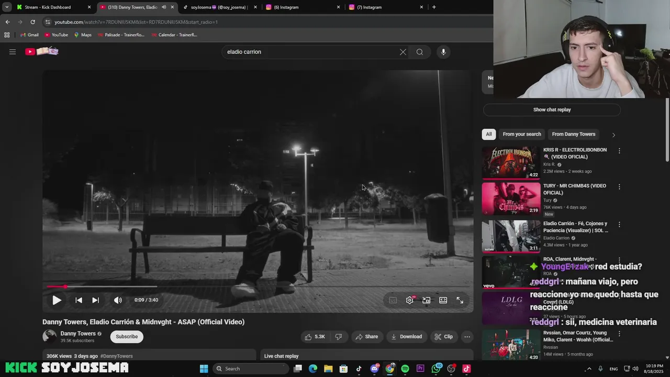
Task: Switch to theater mode
Action: coord(443,300)
